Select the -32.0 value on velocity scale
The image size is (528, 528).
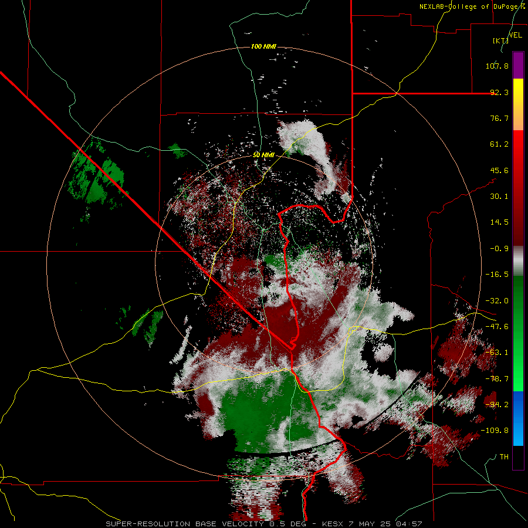497,301
